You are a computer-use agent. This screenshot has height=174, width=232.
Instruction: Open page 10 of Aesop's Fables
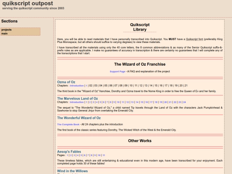[x=99, y=155]
